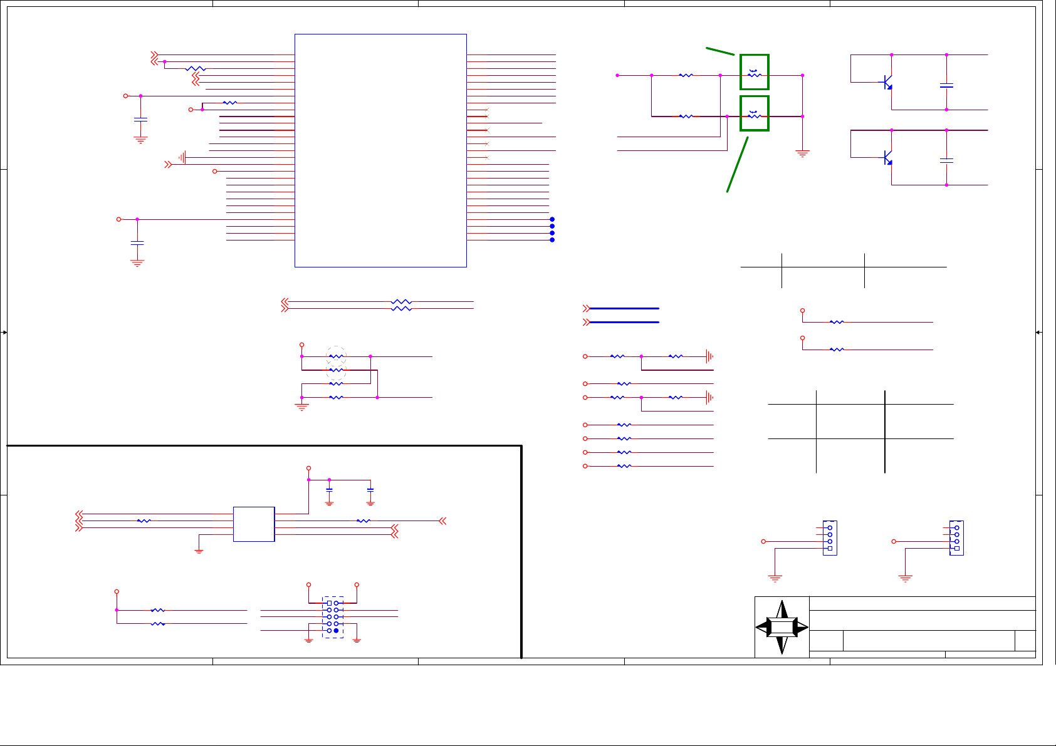
Task: Click the small blue IC in the lower-left block
Action: tap(254, 524)
